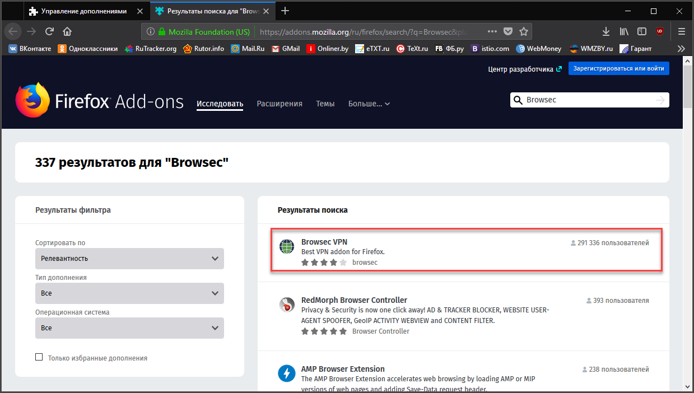Open the Library icon in the toolbar
The height and width of the screenshot is (393, 694).
point(624,31)
